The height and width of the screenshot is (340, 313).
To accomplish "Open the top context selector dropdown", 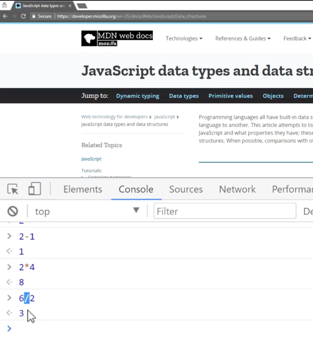I will tap(87, 211).
